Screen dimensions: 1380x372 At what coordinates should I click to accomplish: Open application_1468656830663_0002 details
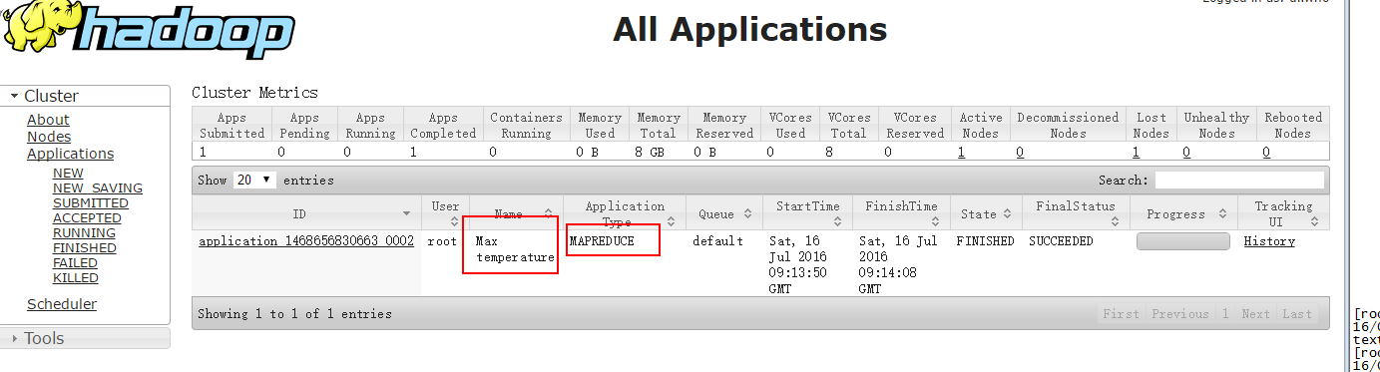coord(306,241)
